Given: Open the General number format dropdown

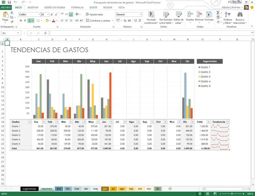Looking at the screenshot, I should [x=141, y=14].
